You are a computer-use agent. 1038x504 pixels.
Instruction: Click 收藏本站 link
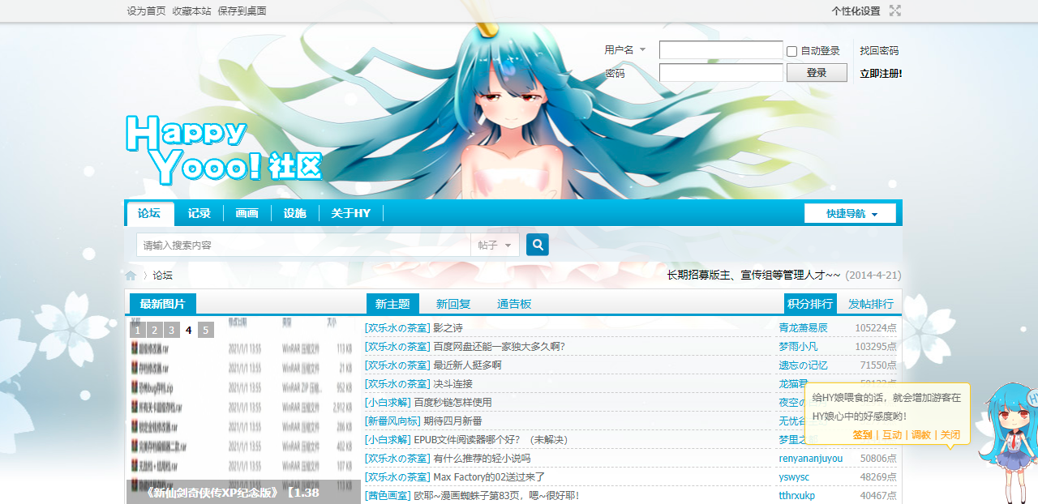coord(192,11)
